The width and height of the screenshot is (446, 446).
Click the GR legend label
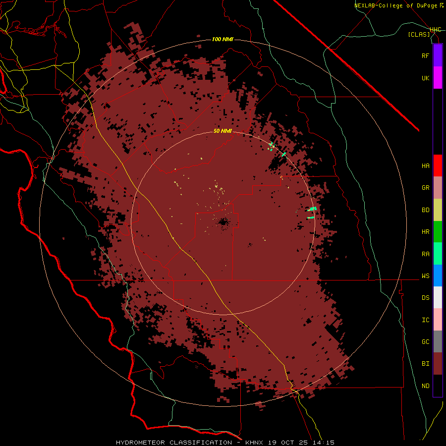coord(425,188)
